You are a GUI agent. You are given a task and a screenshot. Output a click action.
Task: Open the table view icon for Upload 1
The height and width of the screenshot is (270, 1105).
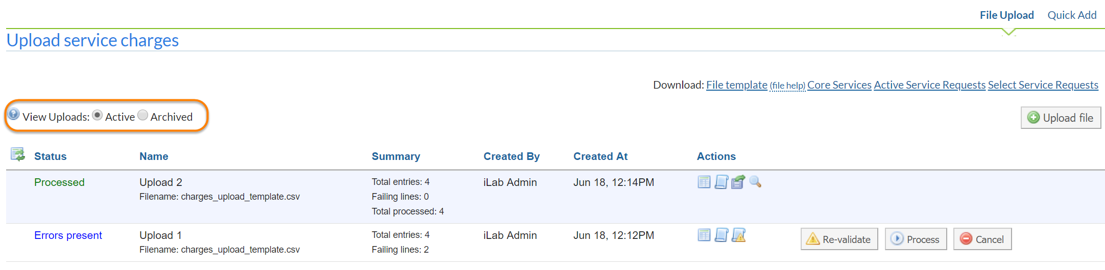tap(704, 235)
